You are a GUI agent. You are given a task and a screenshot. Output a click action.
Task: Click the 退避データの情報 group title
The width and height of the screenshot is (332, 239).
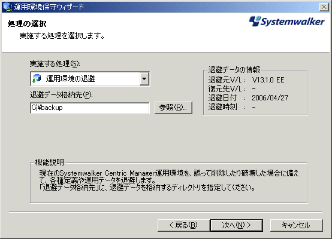coord(234,69)
